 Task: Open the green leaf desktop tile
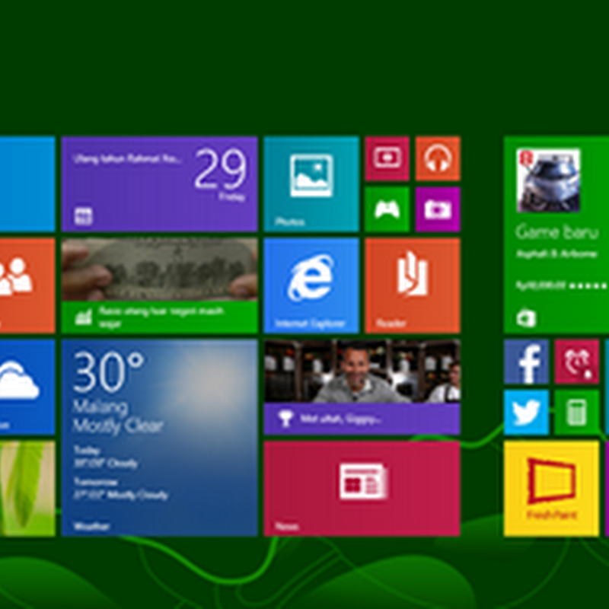click(x=27, y=488)
